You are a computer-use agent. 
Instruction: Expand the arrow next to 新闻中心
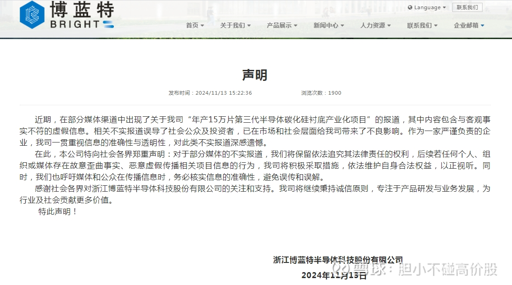coord(342,25)
